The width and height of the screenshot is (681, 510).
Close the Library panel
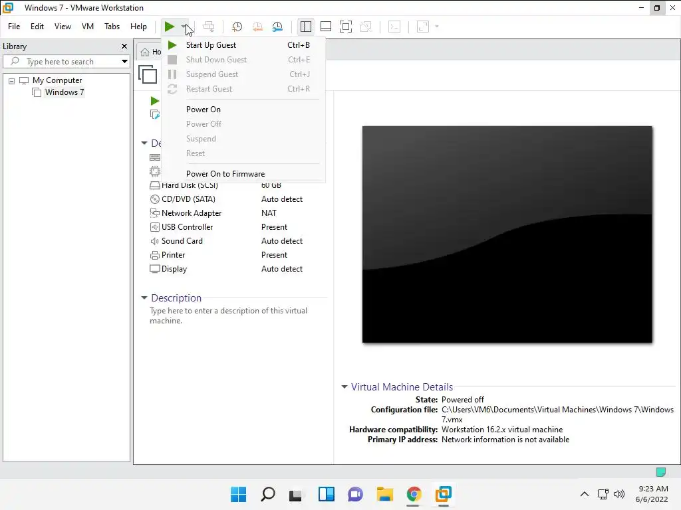coord(124,46)
